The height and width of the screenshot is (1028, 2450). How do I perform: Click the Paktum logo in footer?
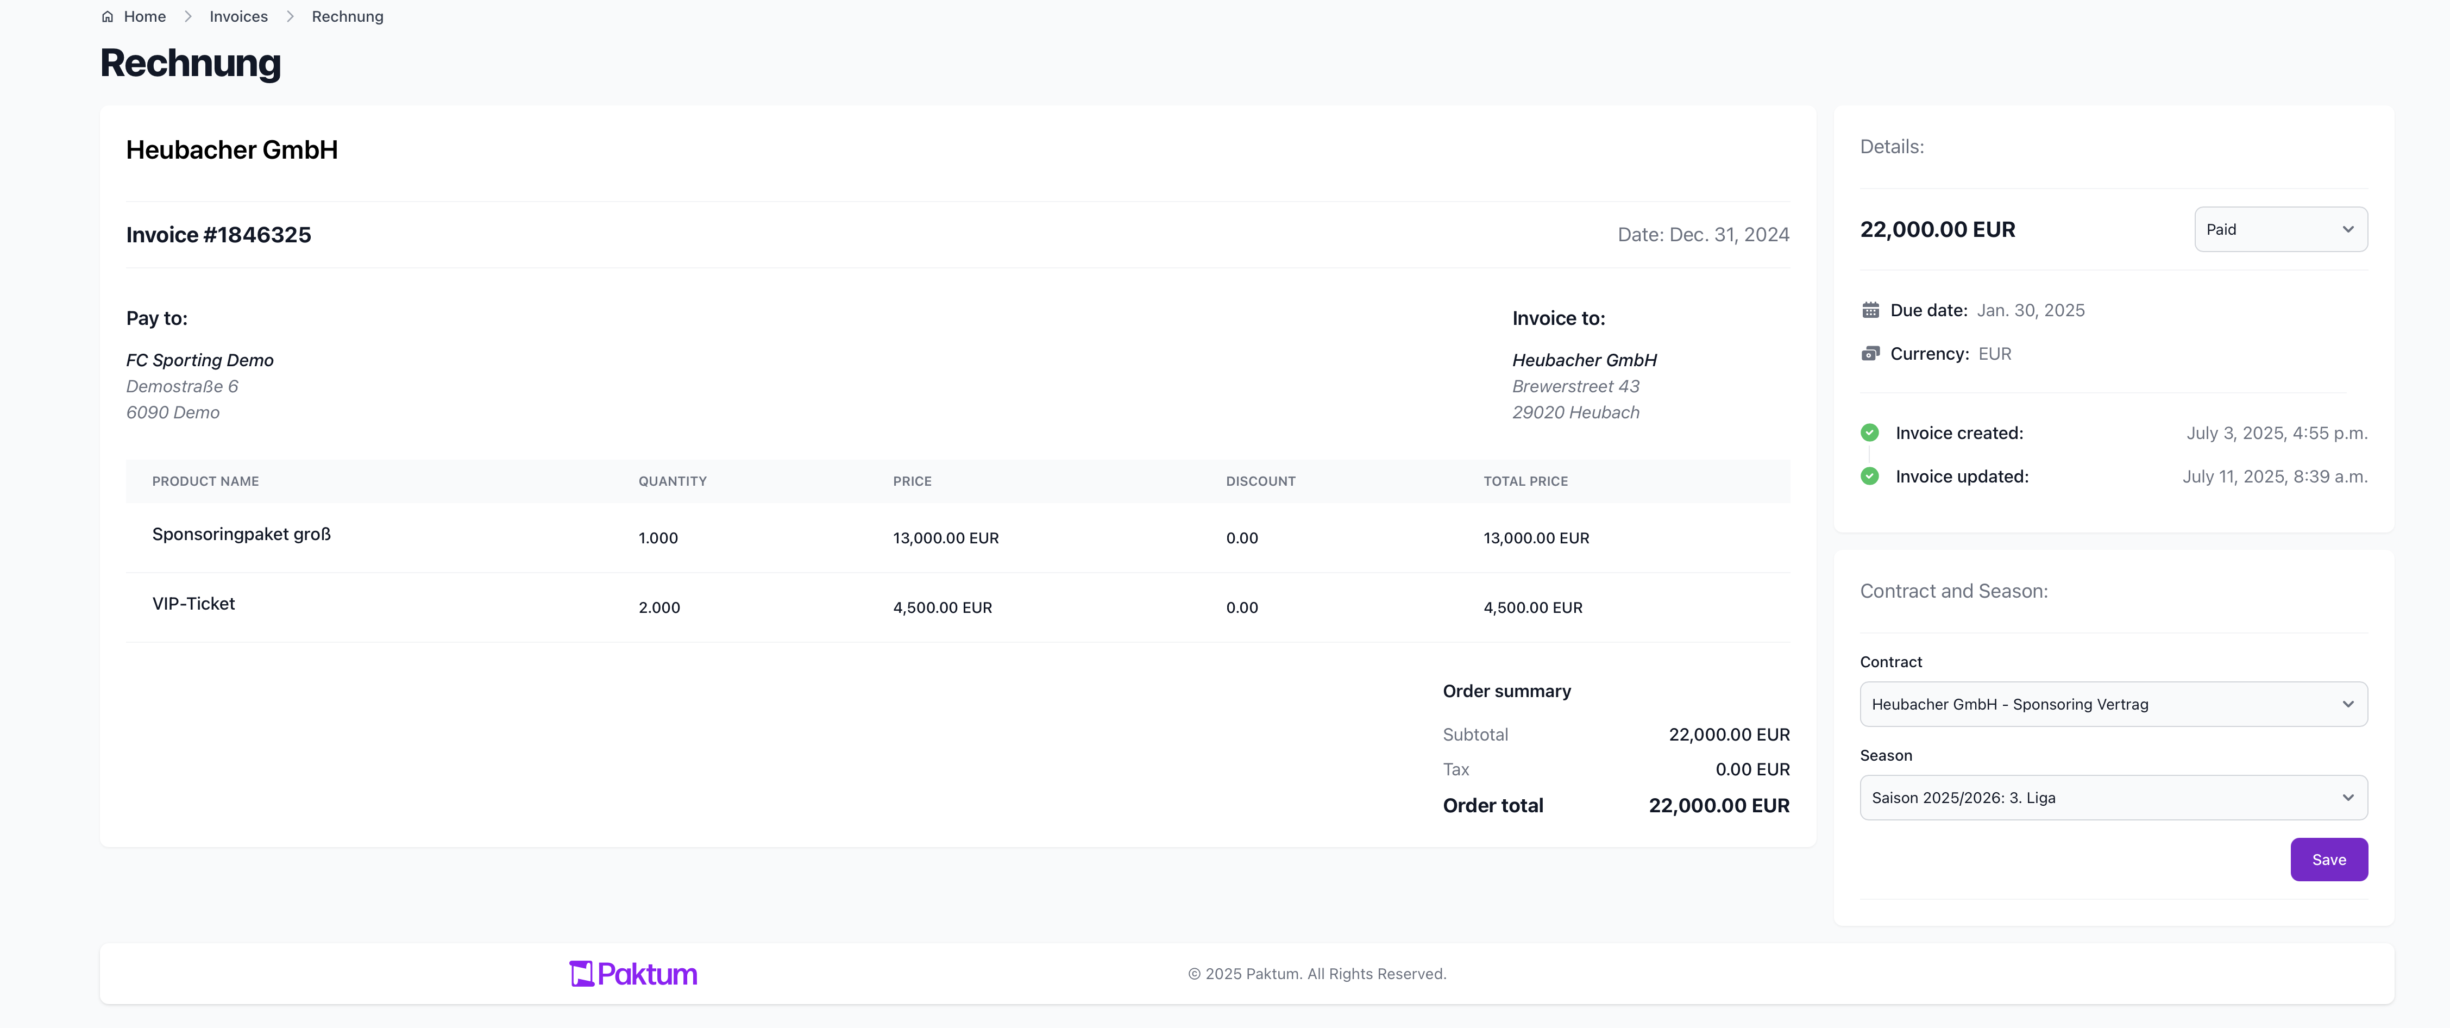633,974
